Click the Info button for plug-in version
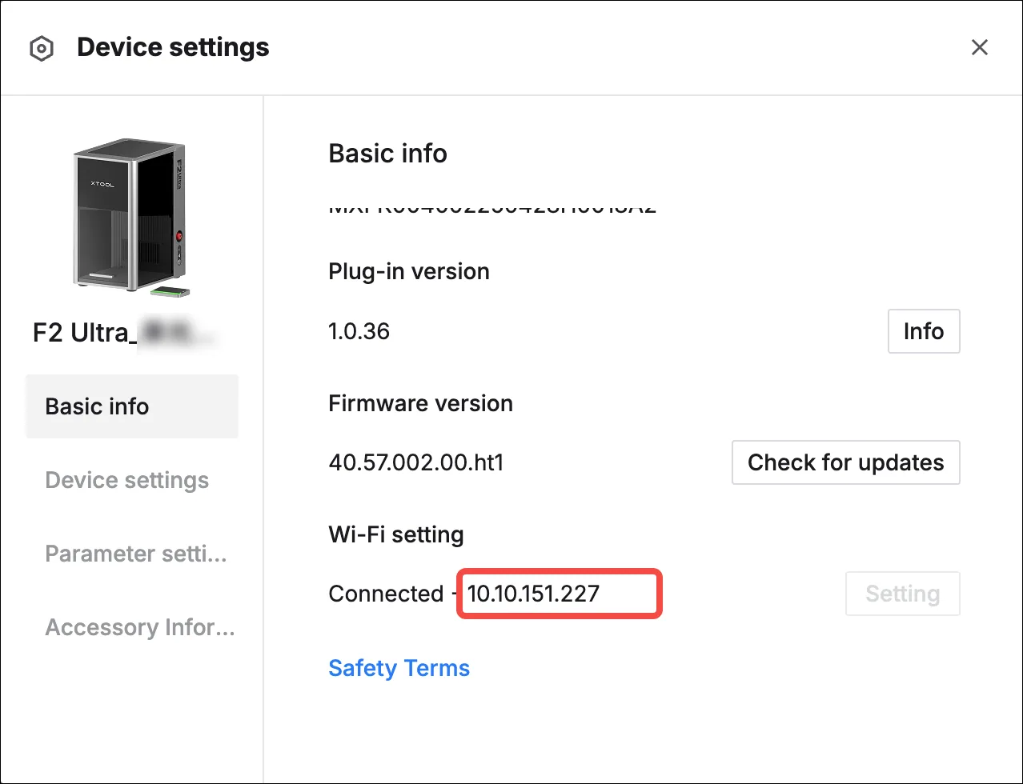 click(x=924, y=331)
